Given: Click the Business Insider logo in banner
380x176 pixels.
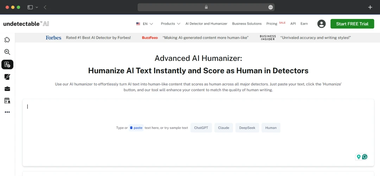Looking at the screenshot, I should [x=268, y=38].
